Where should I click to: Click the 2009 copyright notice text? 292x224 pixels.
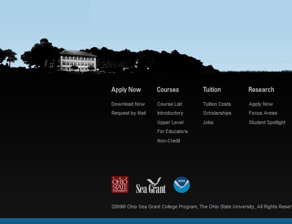coord(202,207)
